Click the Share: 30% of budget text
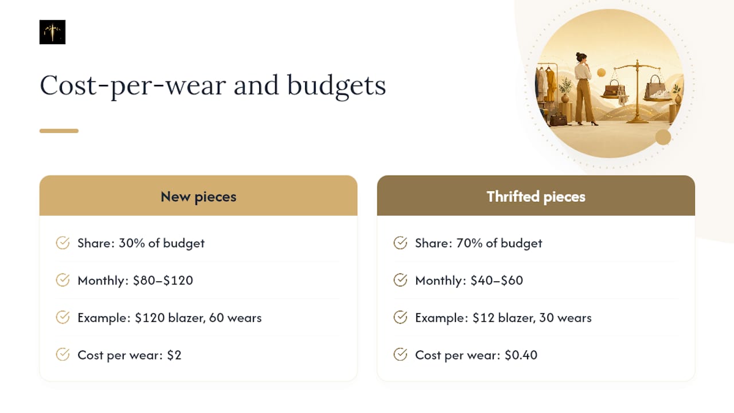This screenshot has height=413, width=734. (x=141, y=243)
